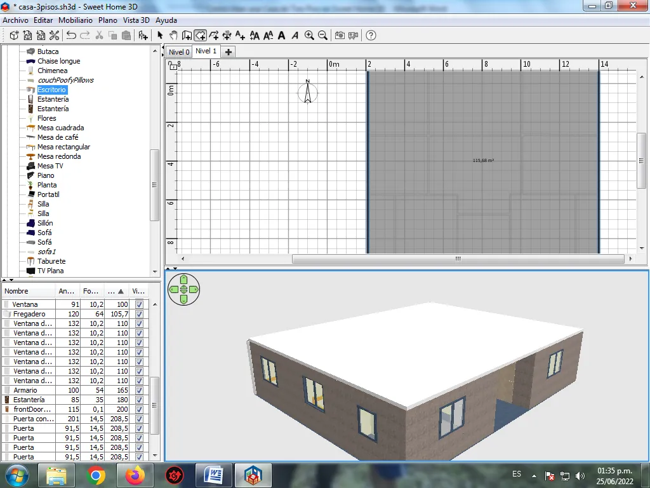Click the Copy toolbar icon
Viewport: 650px width, 488px height.
pyautogui.click(x=112, y=36)
